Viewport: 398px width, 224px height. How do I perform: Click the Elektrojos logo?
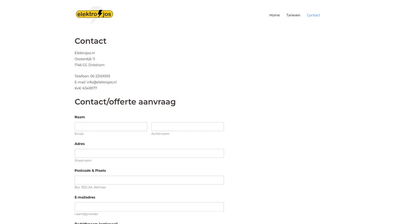point(95,14)
